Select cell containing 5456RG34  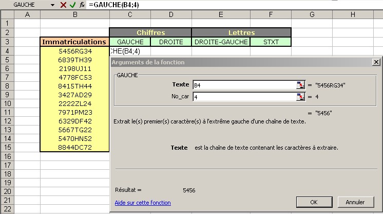pos(75,51)
